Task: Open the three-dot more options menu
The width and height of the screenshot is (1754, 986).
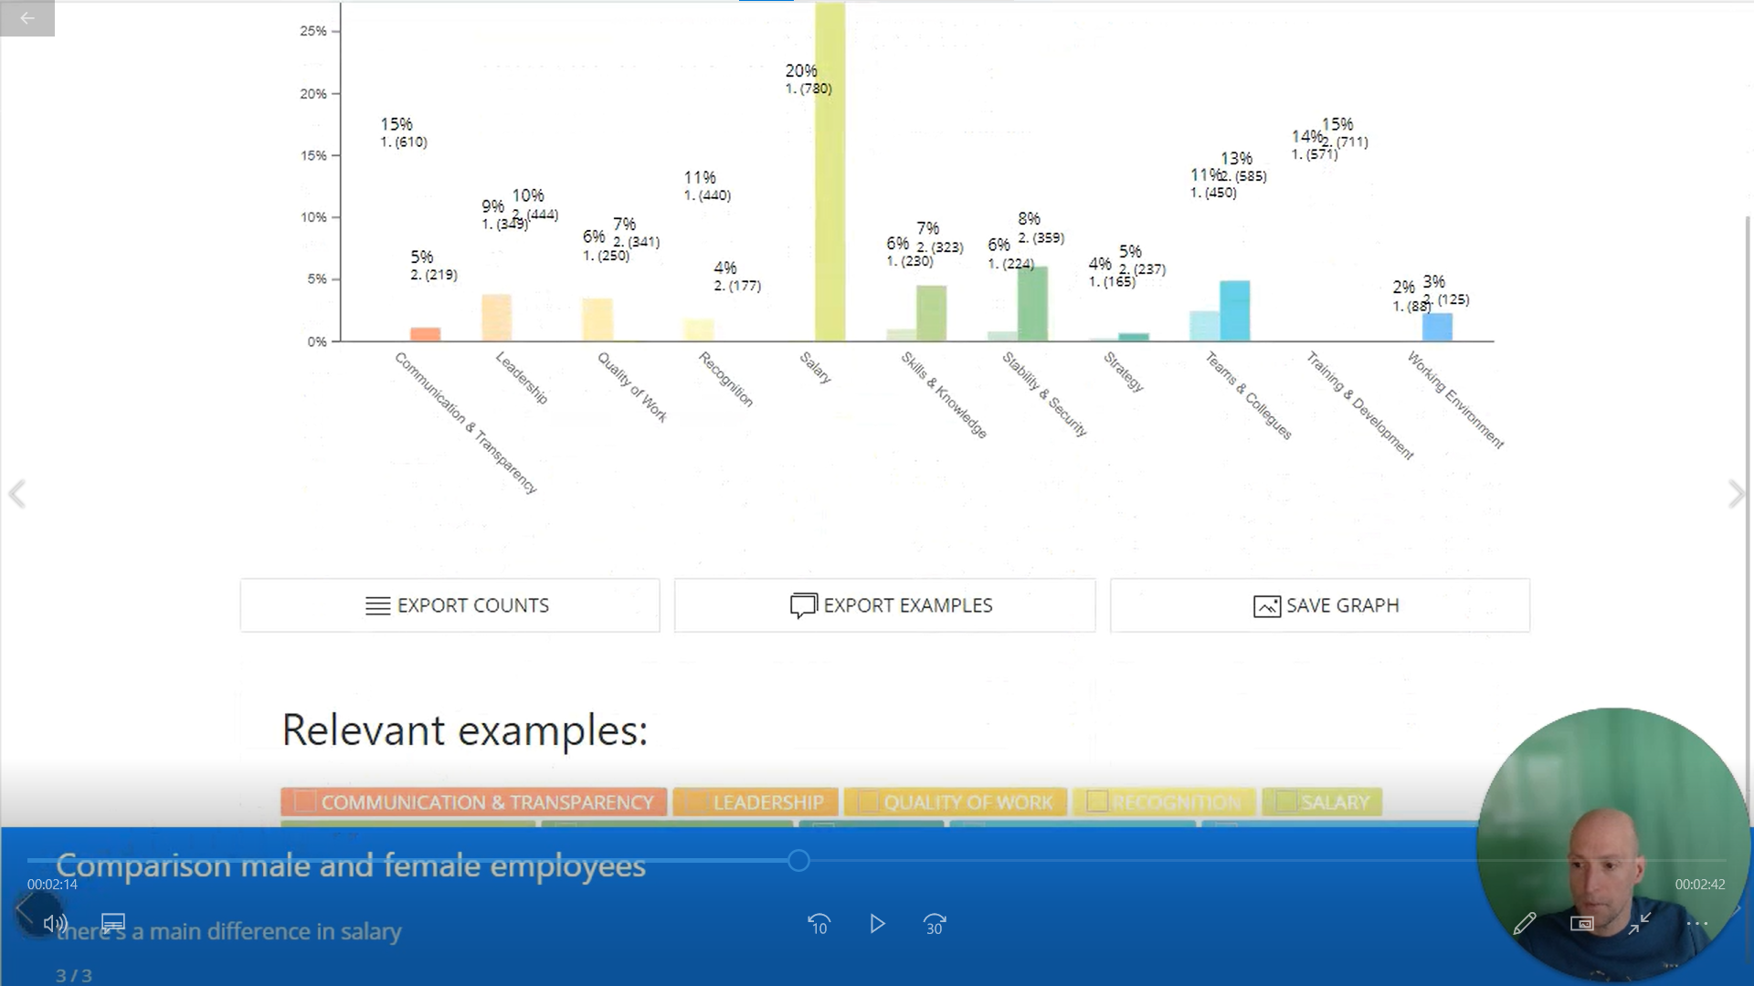Action: pos(1698,923)
